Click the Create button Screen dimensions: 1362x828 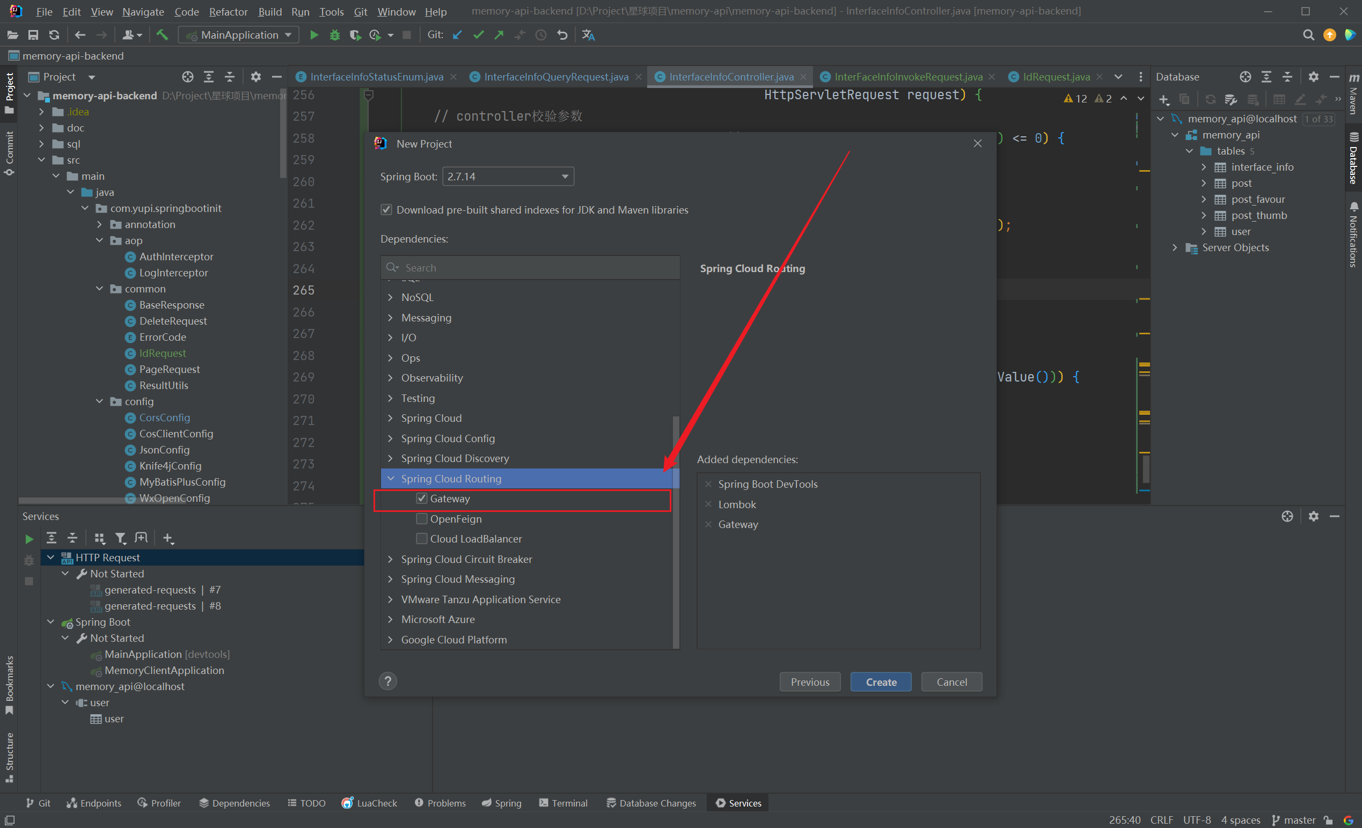pos(881,682)
